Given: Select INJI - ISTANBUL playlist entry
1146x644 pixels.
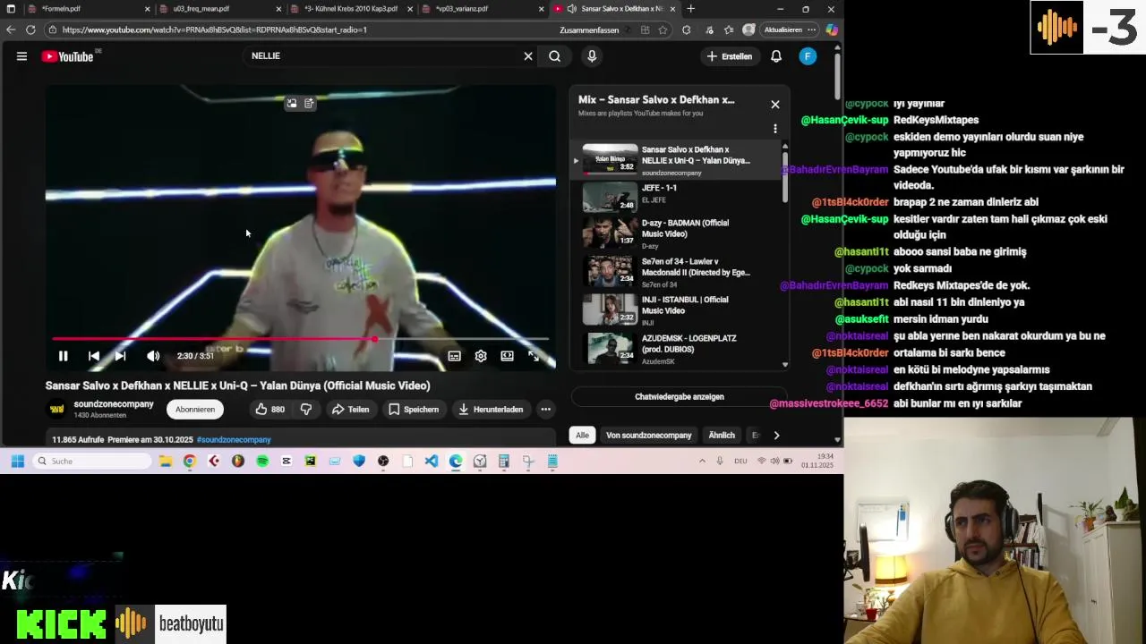Looking at the screenshot, I should coord(676,310).
